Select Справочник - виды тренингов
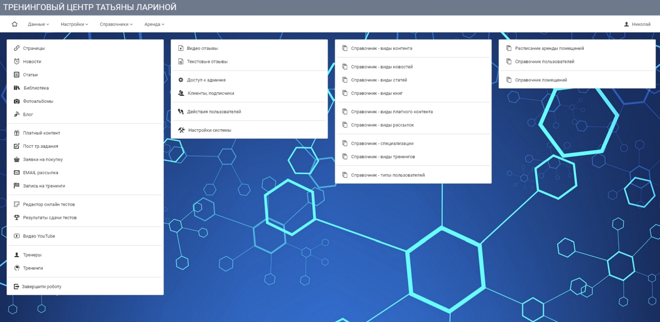660x322 pixels. (x=383, y=157)
